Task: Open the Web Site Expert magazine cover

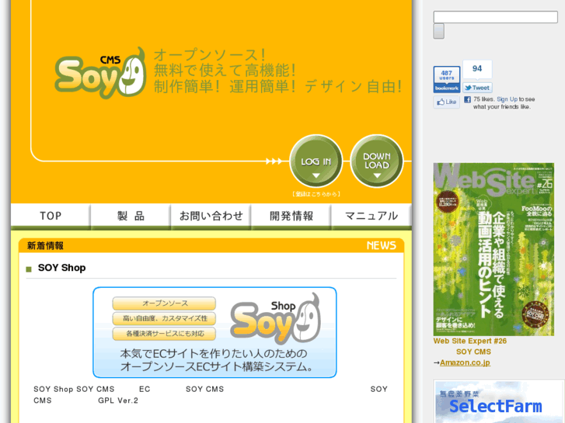Action: tap(494, 249)
